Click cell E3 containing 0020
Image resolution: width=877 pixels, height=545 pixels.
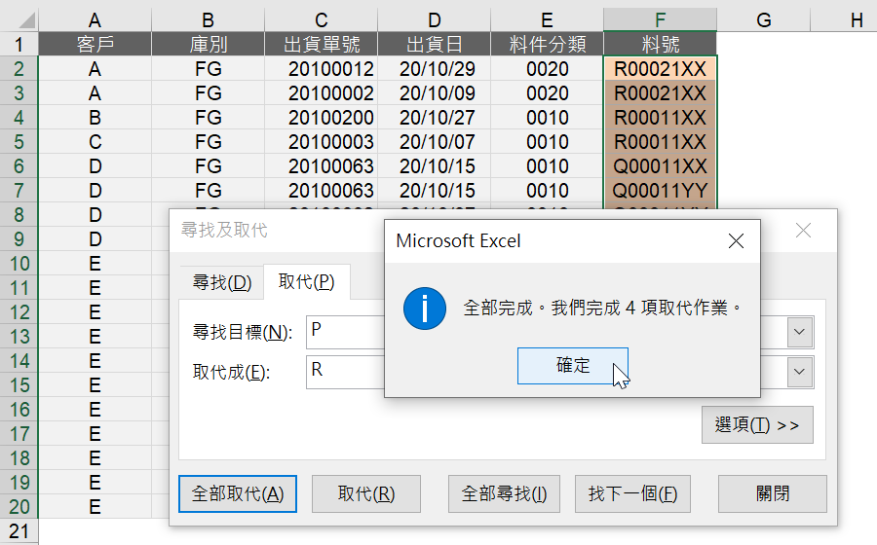[547, 93]
